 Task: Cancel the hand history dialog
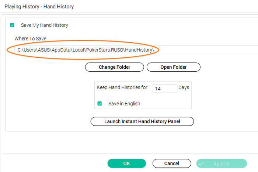pyautogui.click(x=171, y=164)
